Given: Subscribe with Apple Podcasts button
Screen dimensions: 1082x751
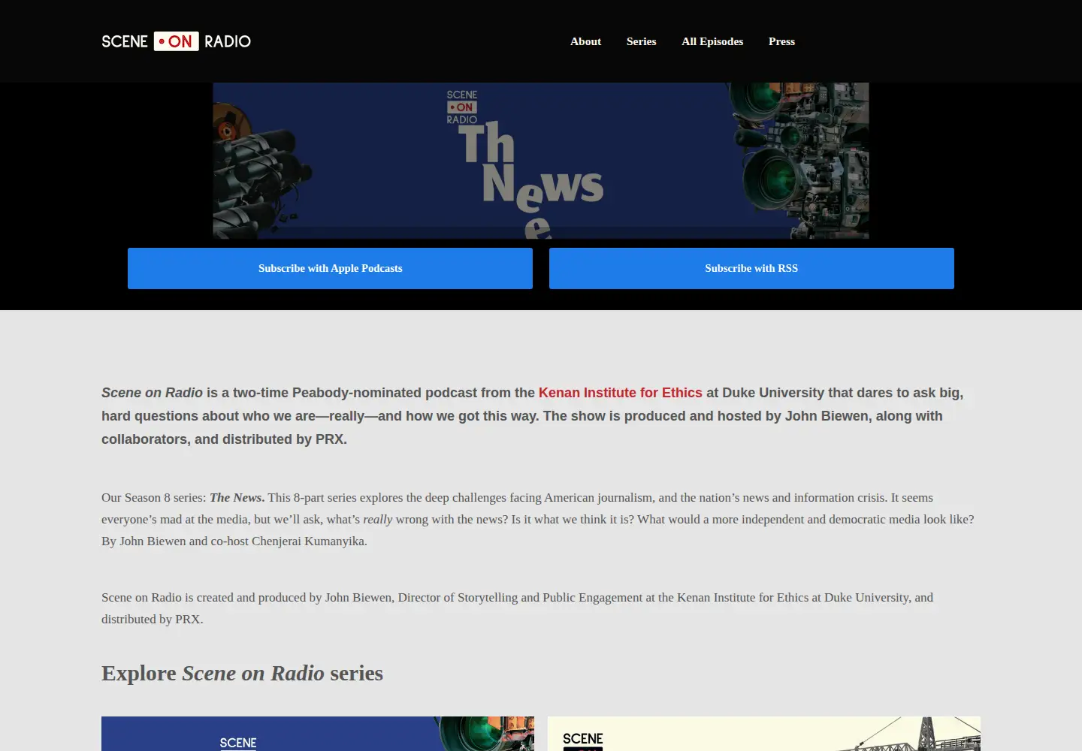Looking at the screenshot, I should point(330,268).
